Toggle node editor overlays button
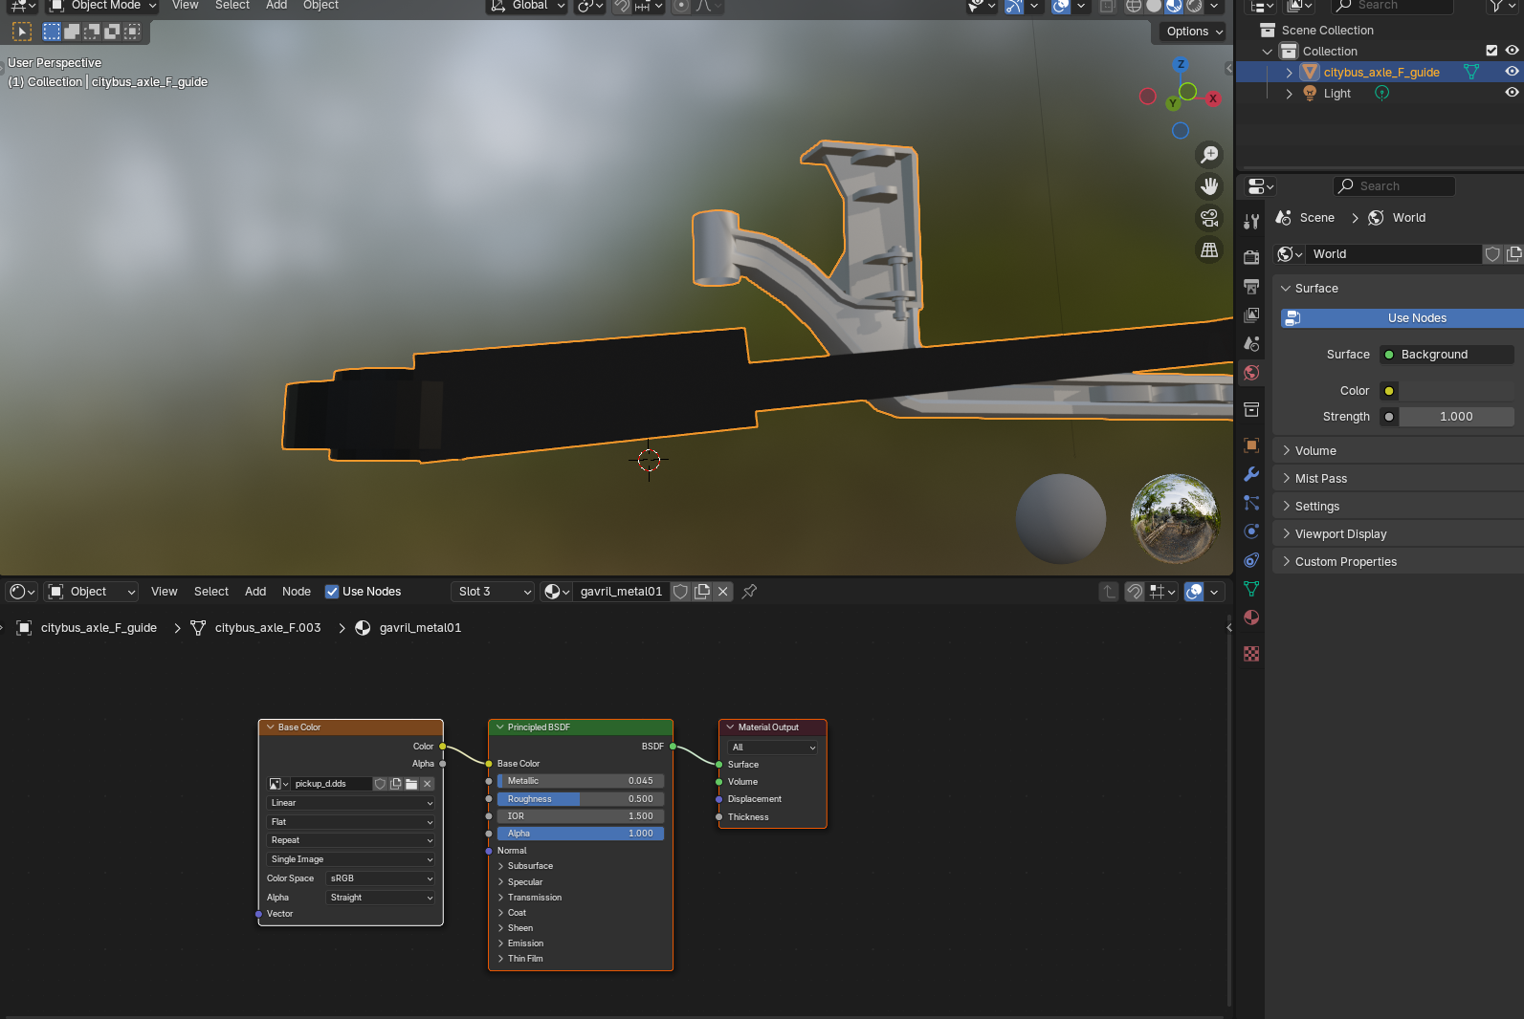This screenshot has height=1019, width=1524. pyautogui.click(x=1194, y=592)
